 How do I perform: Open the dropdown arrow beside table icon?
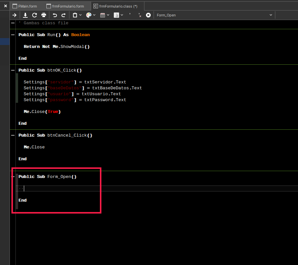[108, 15]
